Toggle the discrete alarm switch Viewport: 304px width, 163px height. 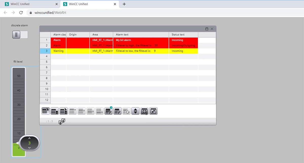[20, 35]
